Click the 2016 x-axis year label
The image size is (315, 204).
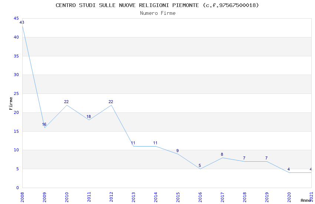[200, 197]
